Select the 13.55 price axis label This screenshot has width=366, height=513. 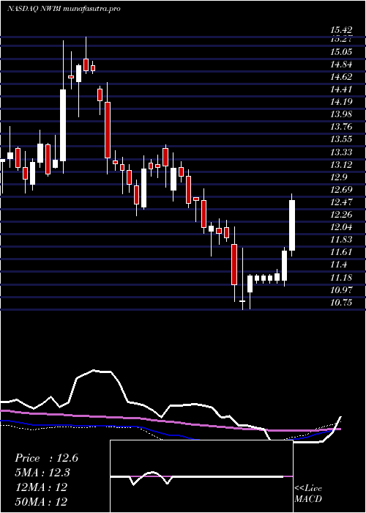point(341,139)
